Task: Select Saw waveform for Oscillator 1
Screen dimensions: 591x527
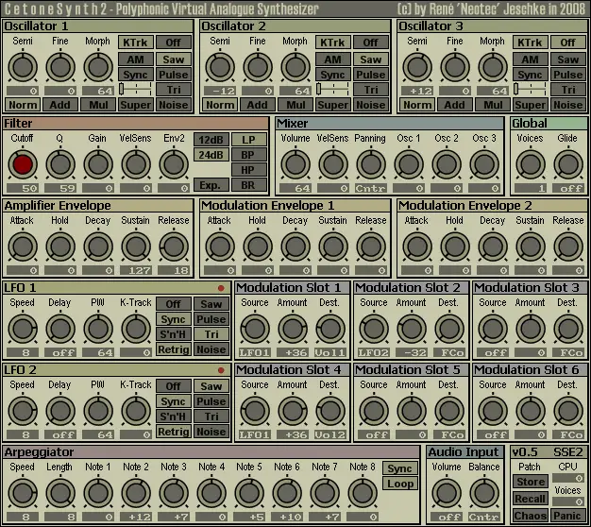Action: (x=174, y=59)
